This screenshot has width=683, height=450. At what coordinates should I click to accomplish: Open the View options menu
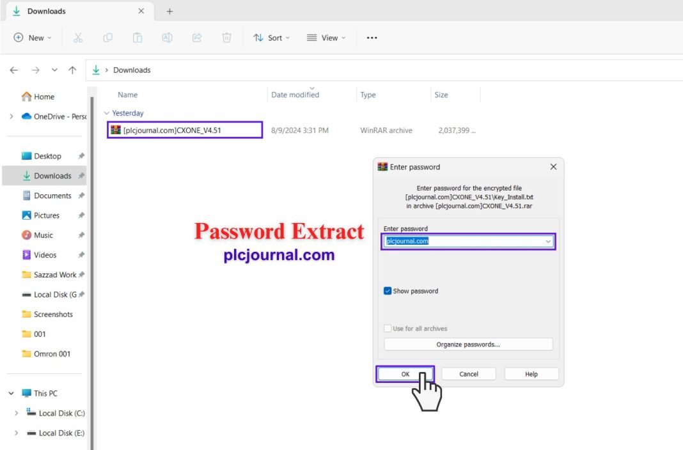326,38
